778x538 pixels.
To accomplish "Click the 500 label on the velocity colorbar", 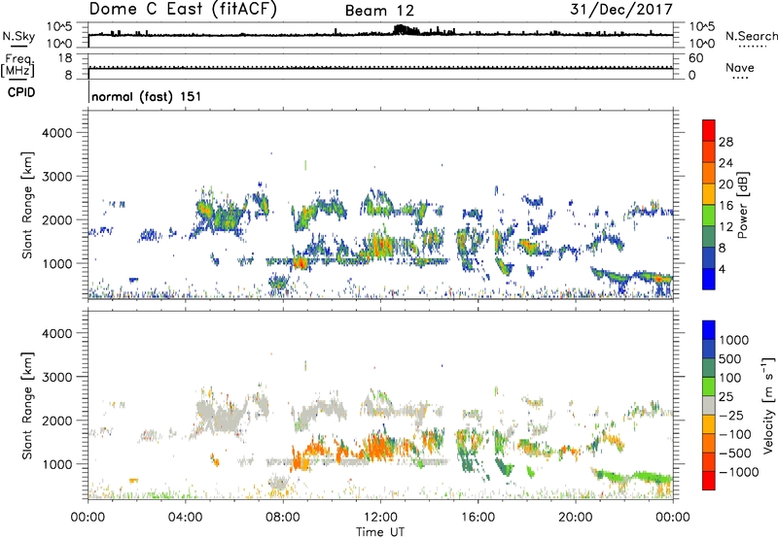I will tap(730, 359).
